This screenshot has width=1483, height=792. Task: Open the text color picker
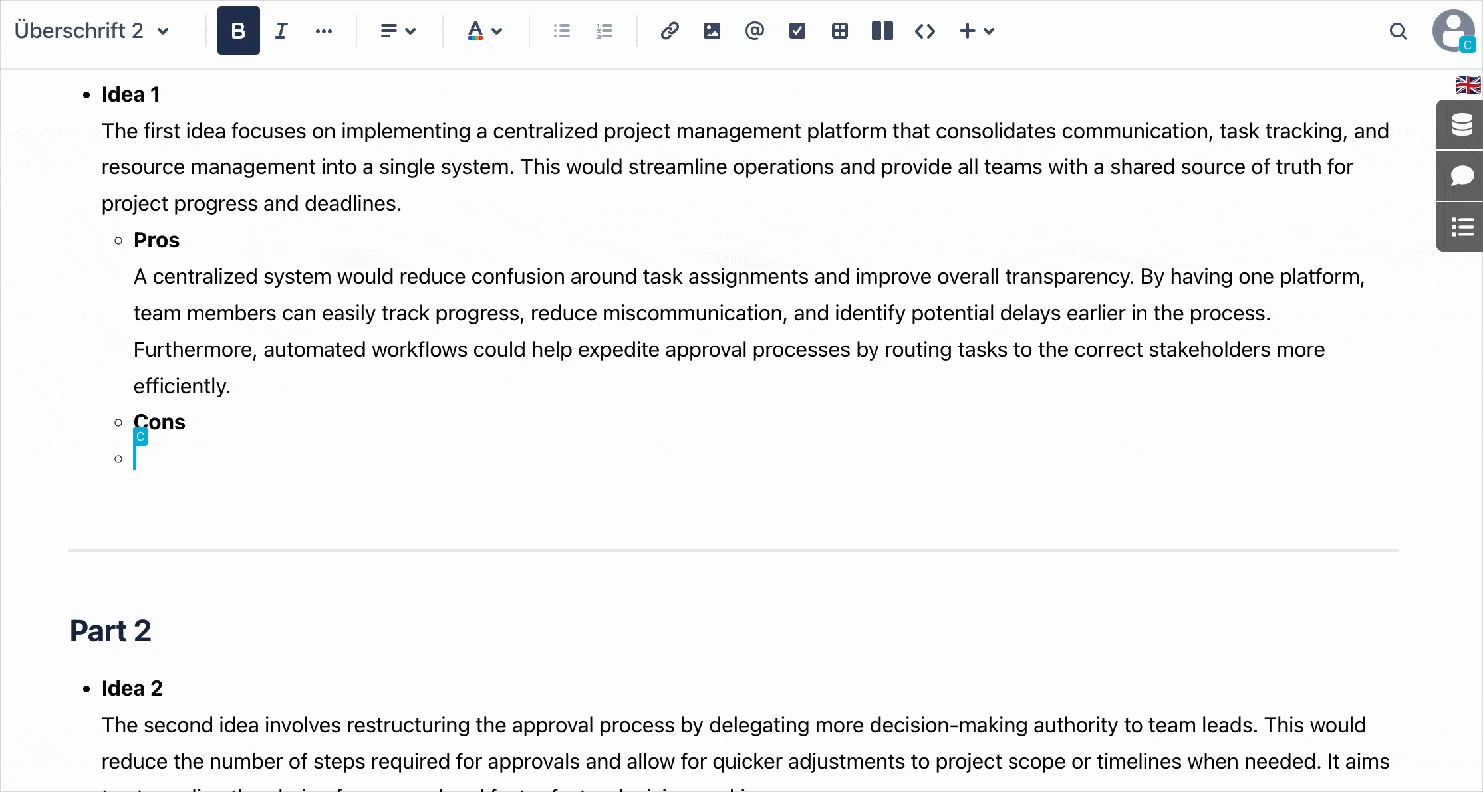click(484, 31)
